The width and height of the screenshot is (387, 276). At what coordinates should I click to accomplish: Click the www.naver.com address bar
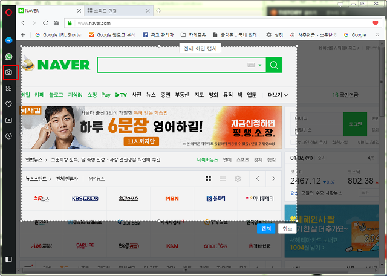coord(222,23)
